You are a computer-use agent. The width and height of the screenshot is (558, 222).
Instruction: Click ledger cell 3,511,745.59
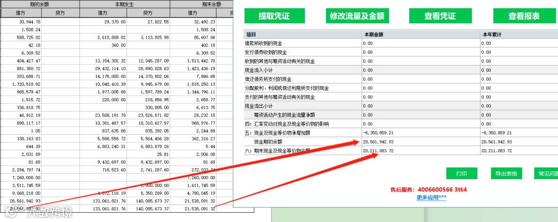click(x=26, y=185)
